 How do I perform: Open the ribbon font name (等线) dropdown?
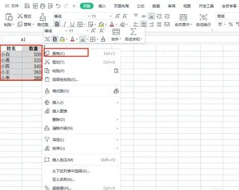(x=89, y=16)
